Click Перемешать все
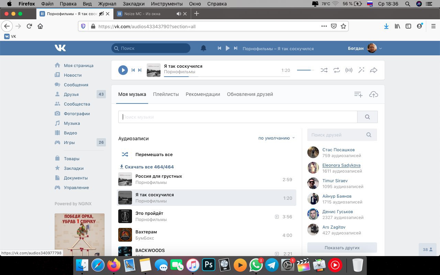The width and height of the screenshot is (440, 275). pos(154,155)
